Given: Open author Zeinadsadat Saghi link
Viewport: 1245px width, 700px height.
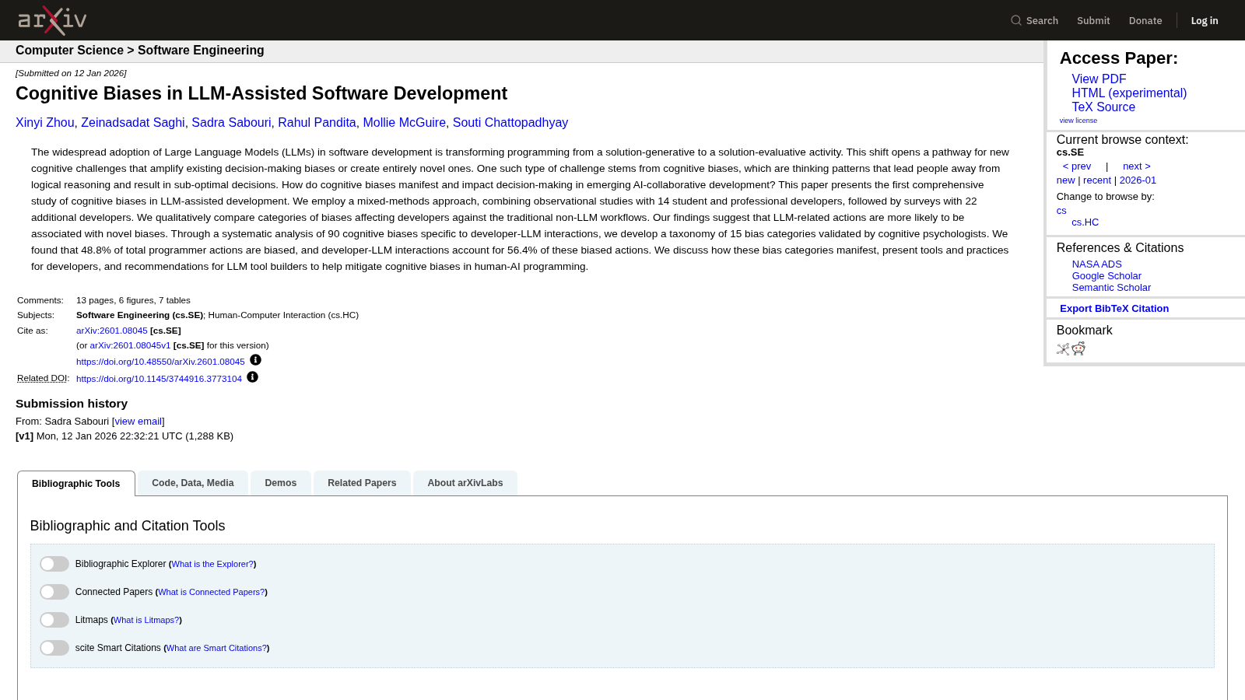Looking at the screenshot, I should pos(133,123).
